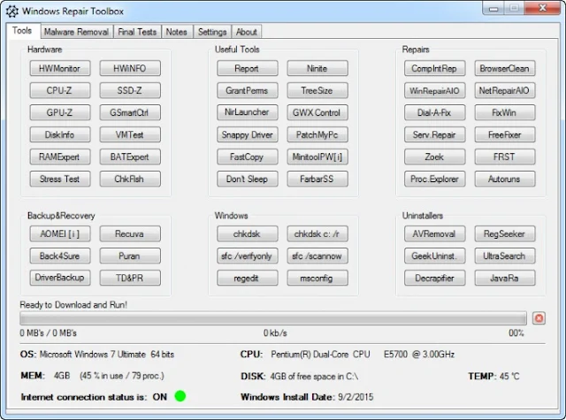This screenshot has width=566, height=420.
Task: Open regedit
Action: click(248, 278)
